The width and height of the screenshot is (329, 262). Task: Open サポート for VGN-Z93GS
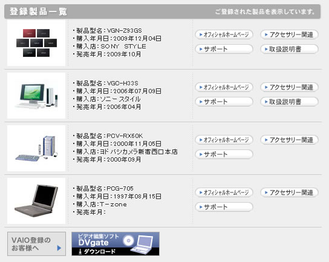coord(224,49)
